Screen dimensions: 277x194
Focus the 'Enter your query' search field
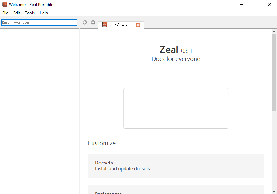39,22
